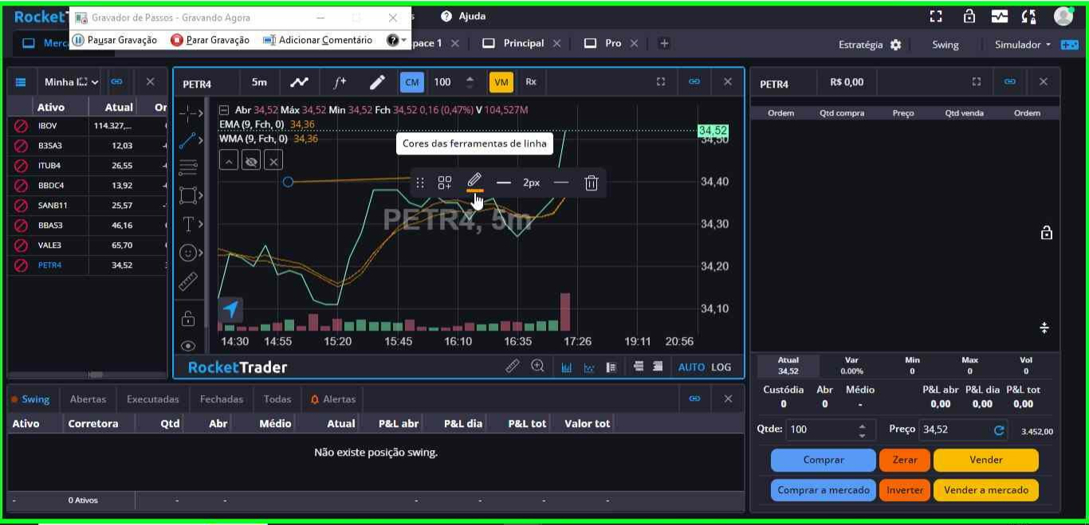Collapse indicator list with up chevron button
Viewport: 1089px width, 525px height.
[x=229, y=161]
